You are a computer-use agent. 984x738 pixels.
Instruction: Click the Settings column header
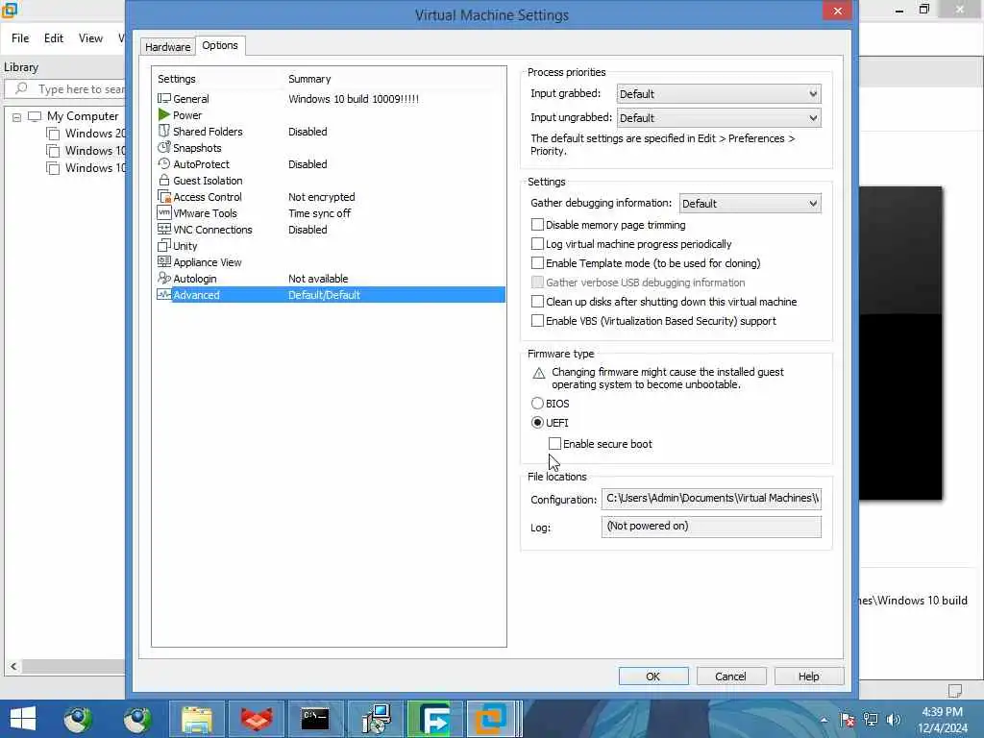coord(177,79)
